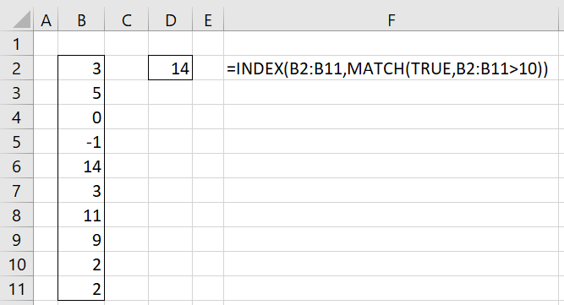
Task: Click cell B3 containing 5
Action: 81,92
